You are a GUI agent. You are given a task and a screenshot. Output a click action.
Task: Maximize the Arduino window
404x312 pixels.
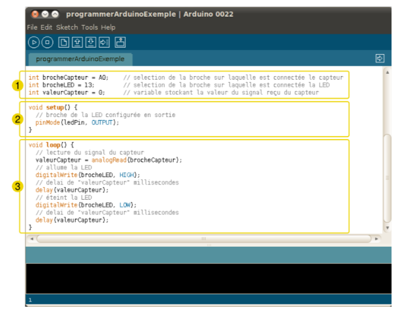pyautogui.click(x=55, y=14)
